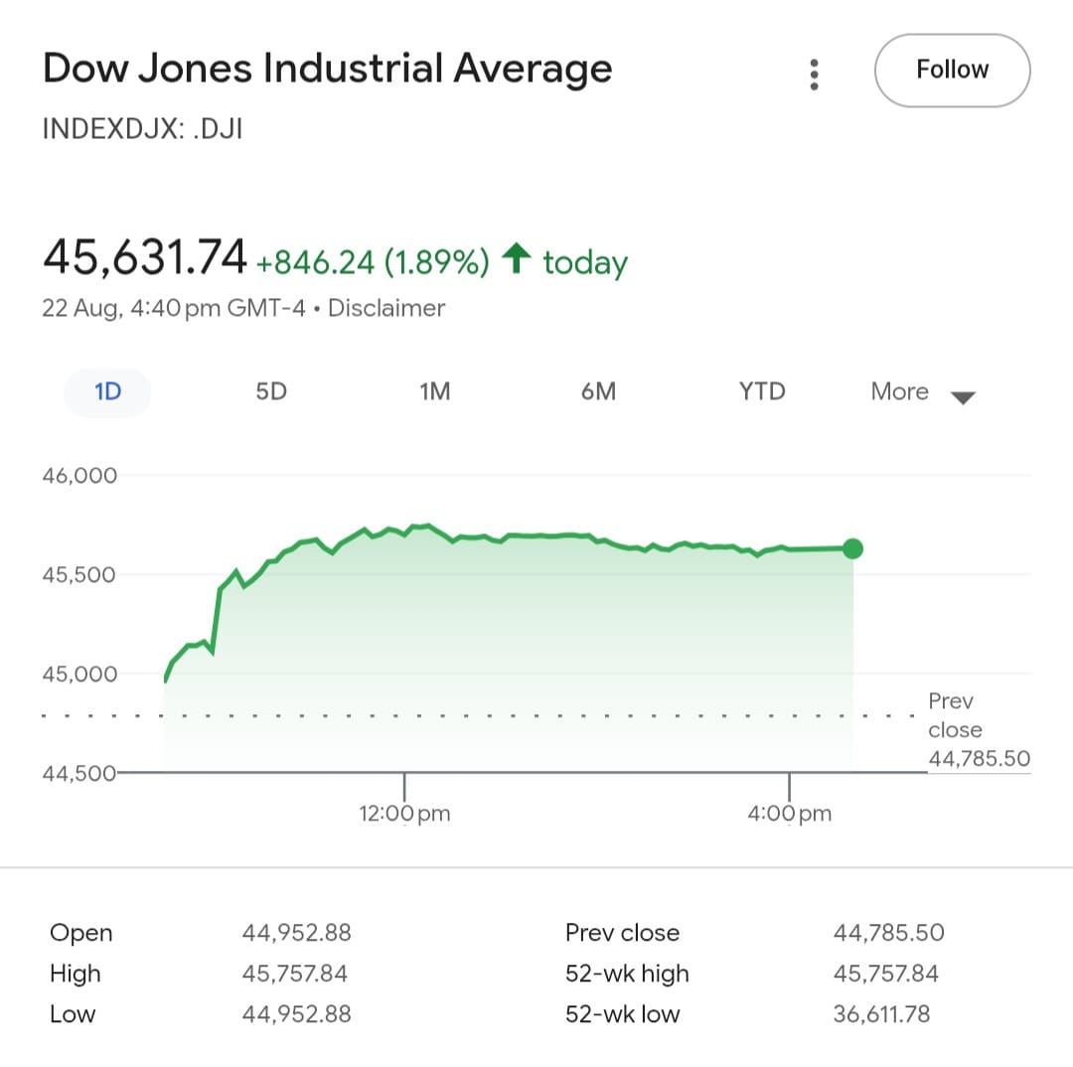
Task: Click the 12:00 pm timeline marker
Action: tap(404, 814)
